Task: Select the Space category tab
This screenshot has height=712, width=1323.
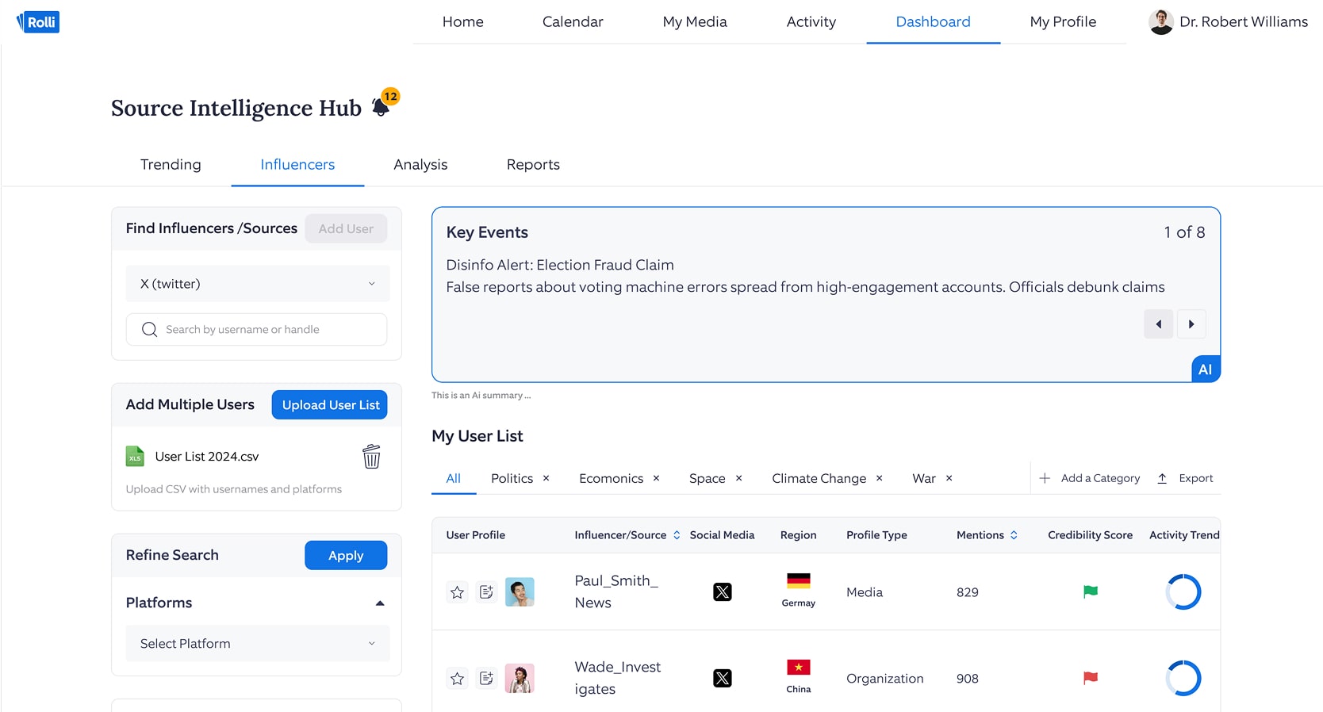Action: pos(708,478)
